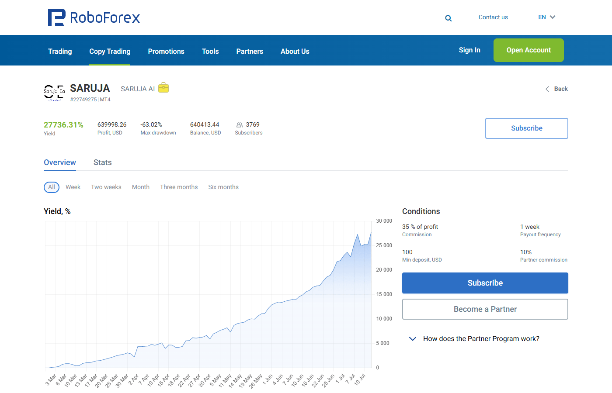Viewport: 612px width, 393px height.
Task: Switch to the Overview tab
Action: click(60, 162)
